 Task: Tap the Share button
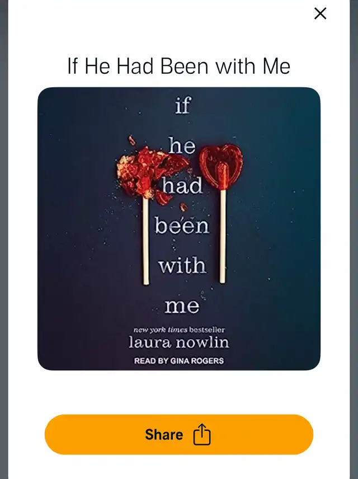click(179, 434)
